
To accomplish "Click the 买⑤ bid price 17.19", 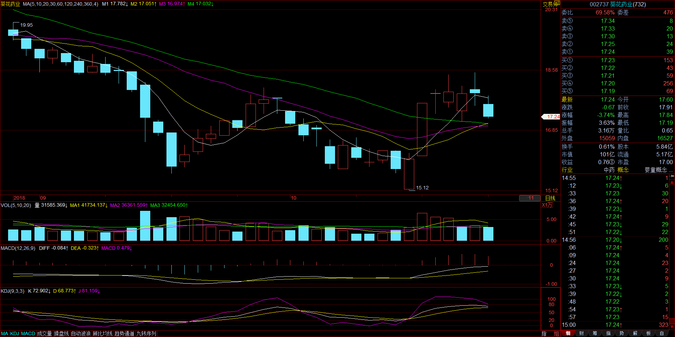I will 608,91.
